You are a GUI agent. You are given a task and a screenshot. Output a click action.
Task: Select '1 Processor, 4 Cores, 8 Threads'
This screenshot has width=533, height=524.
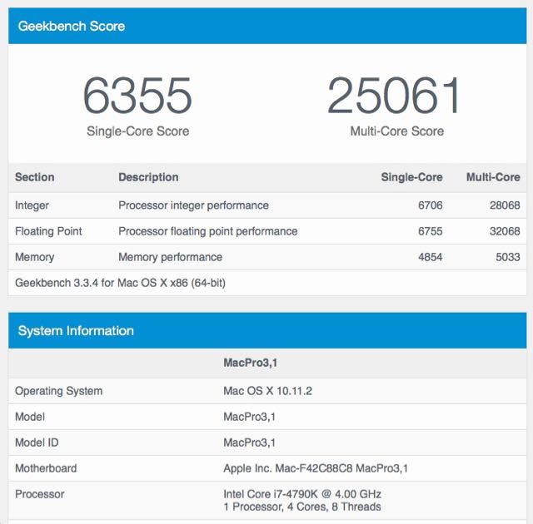(x=302, y=507)
